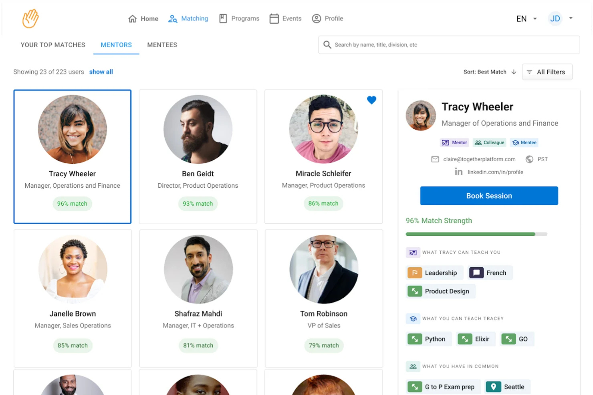Select Ben Geidt's profile photo
Screen dimensions: 593x395
coord(198,129)
